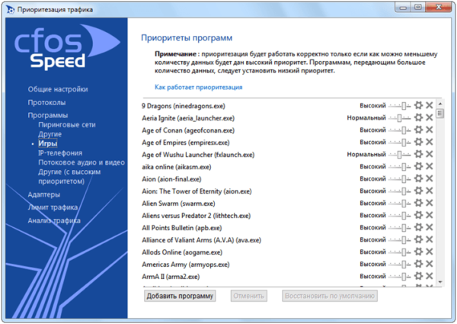Click priority slider for Alien Swarm

point(400,204)
